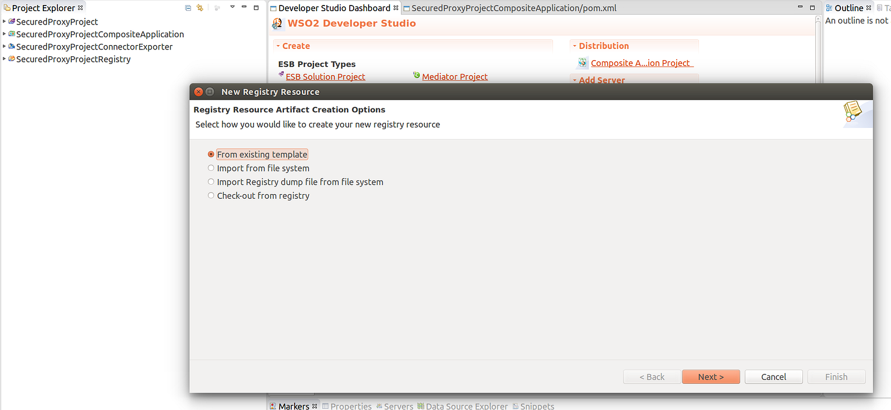Click the SecuredProxyProjectCompositeApplication project icon
This screenshot has width=891, height=410.
coord(12,34)
